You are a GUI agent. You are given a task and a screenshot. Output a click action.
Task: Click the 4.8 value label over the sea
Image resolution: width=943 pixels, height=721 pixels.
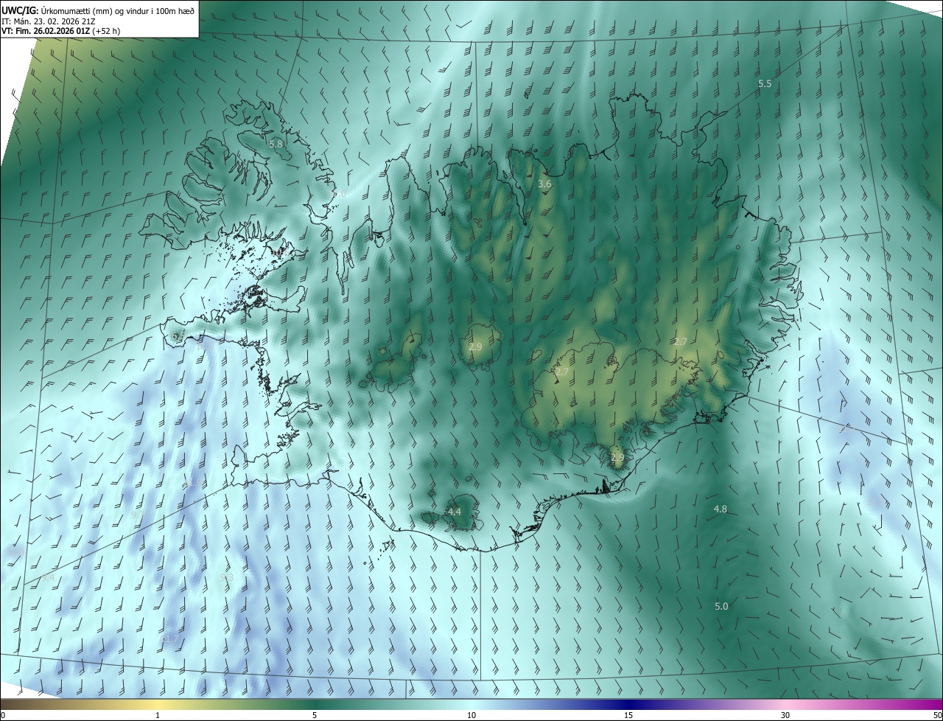(x=721, y=509)
